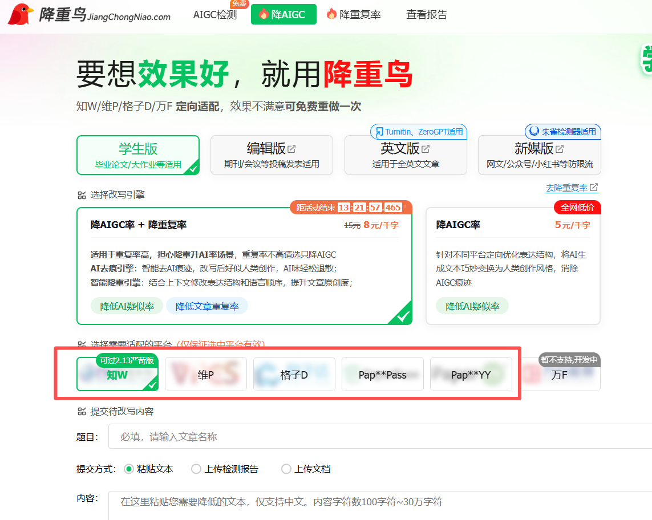Click the 题目 article name input field
This screenshot has width=652, height=520.
tap(380, 436)
